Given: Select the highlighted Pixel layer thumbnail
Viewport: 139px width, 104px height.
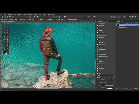Looking at the screenshot, I should pyautogui.click(x=118, y=25).
